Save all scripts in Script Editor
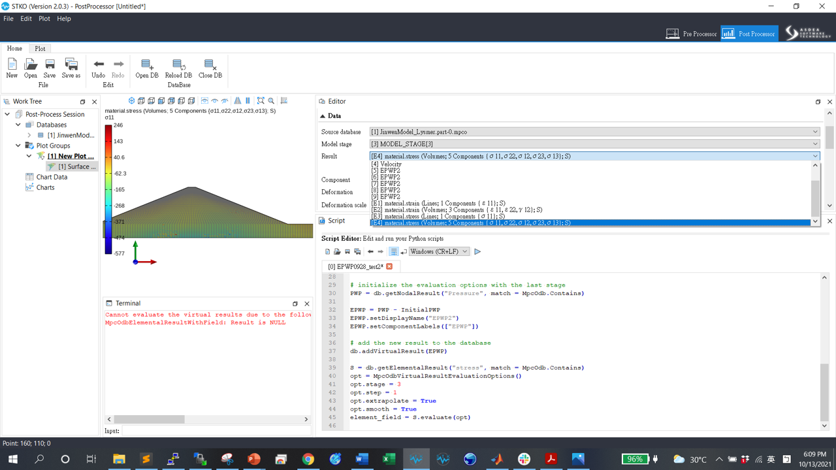 point(357,251)
